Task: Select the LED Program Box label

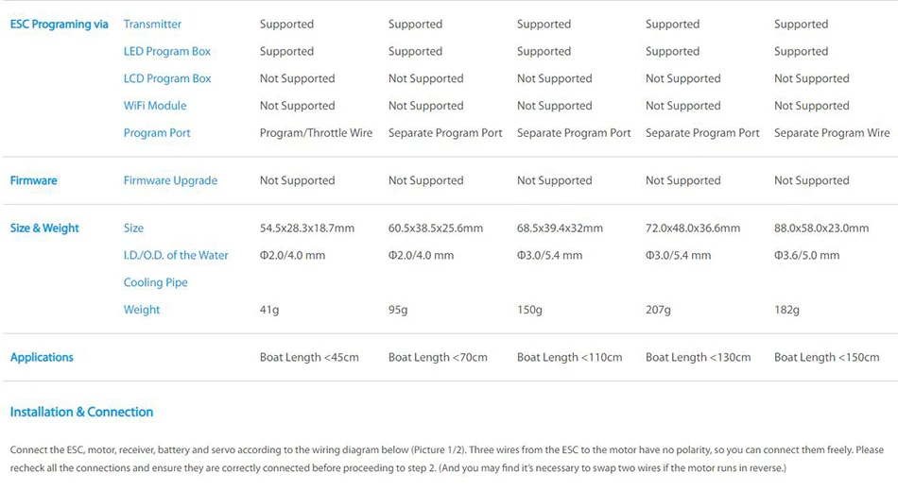Action: pos(167,52)
